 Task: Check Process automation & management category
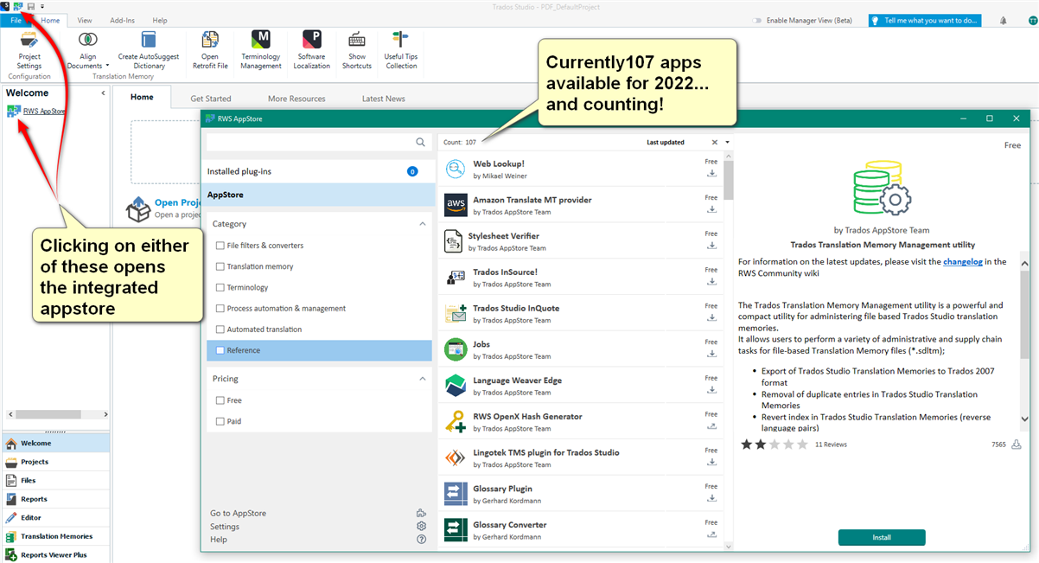(220, 308)
